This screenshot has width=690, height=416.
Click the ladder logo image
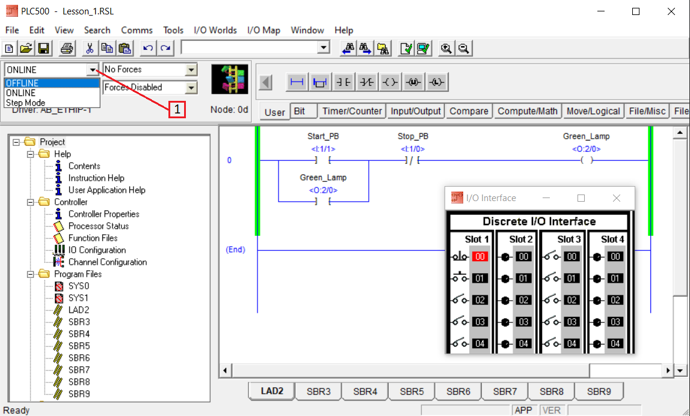coord(229,79)
